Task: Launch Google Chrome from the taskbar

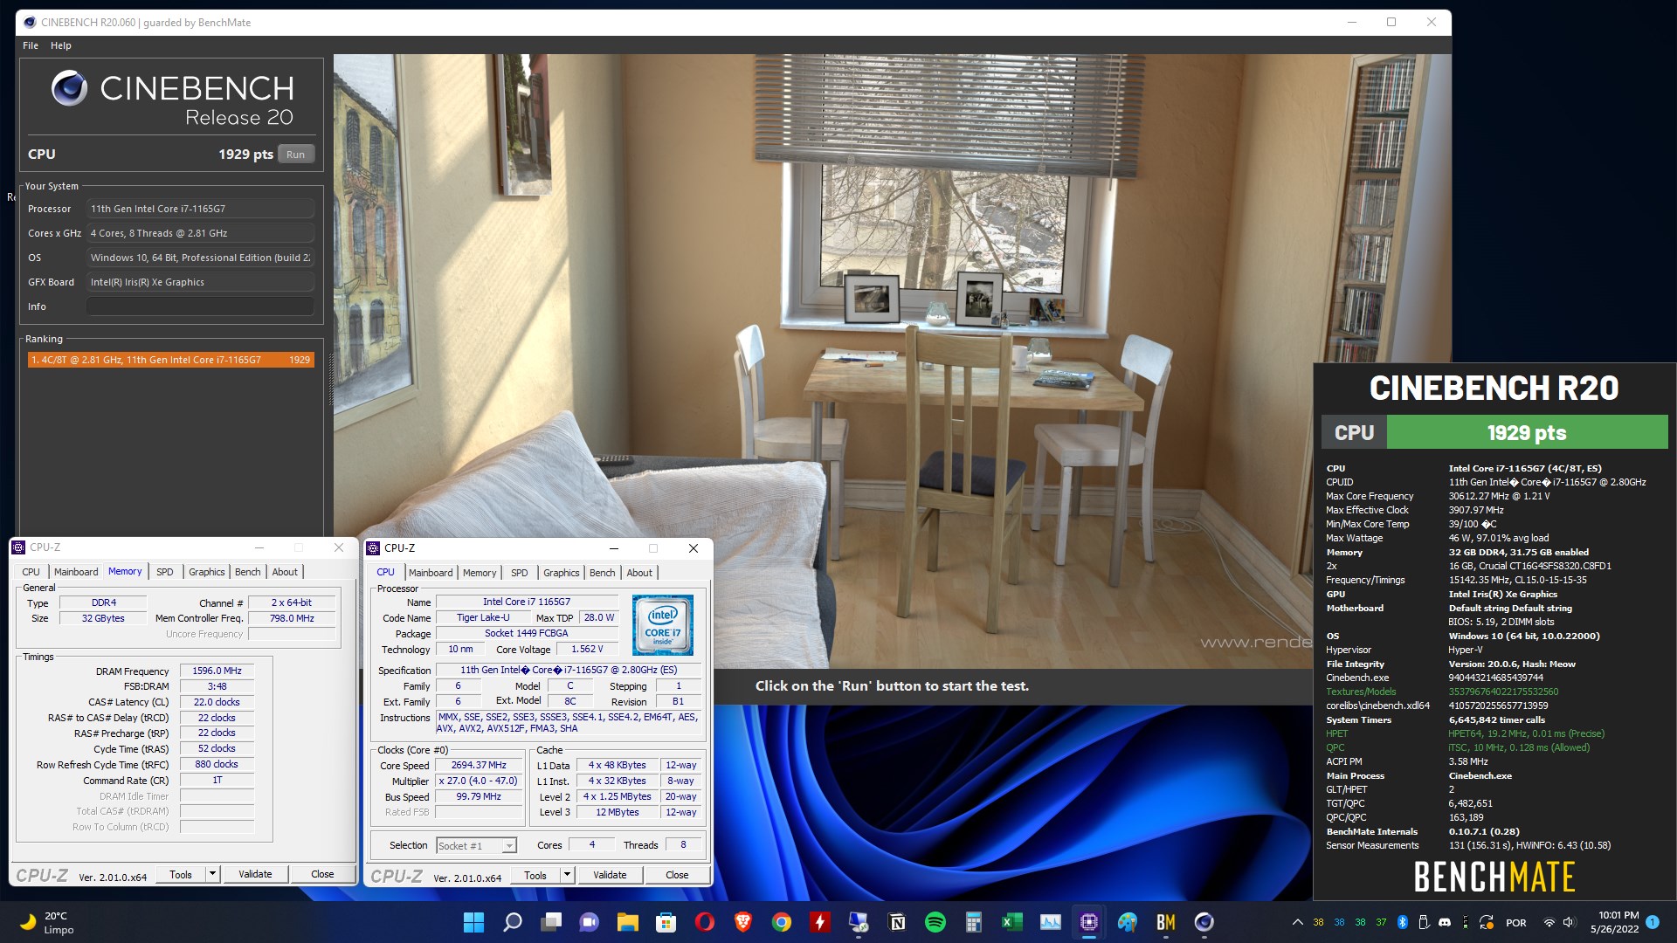Action: coord(782,922)
